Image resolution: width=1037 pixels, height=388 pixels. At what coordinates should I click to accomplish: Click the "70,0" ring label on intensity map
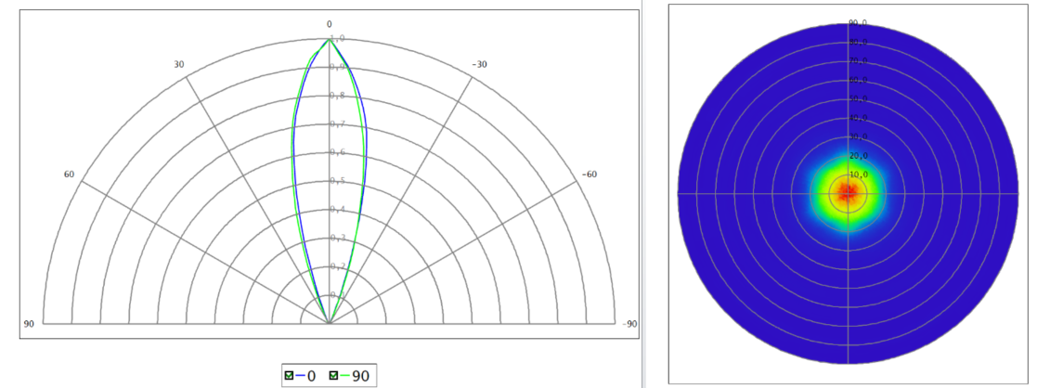(x=858, y=61)
